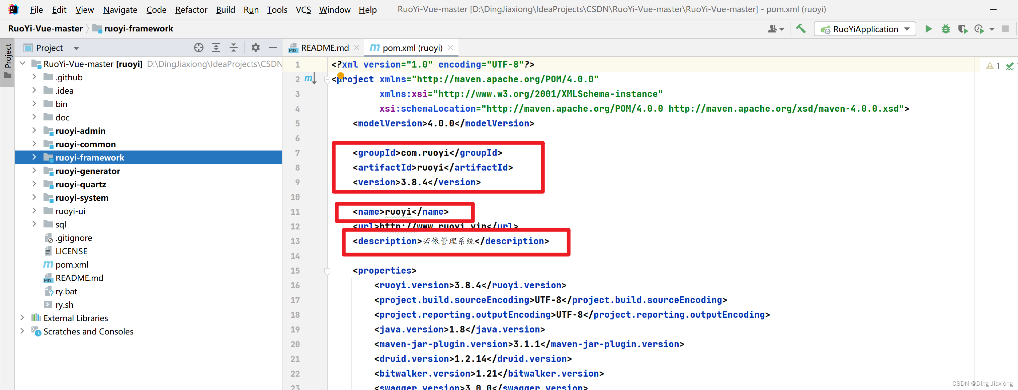The image size is (1018, 390).
Task: Select opened file locate target icon
Action: tap(198, 48)
